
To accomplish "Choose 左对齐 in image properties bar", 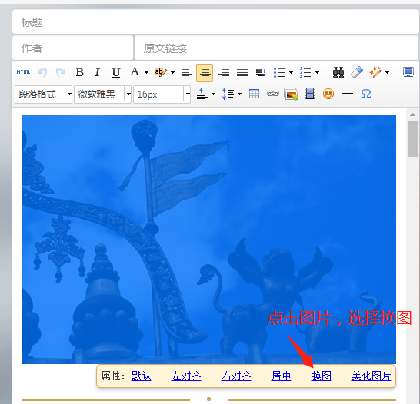I will pos(186,376).
